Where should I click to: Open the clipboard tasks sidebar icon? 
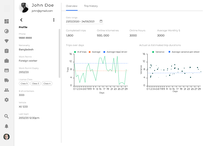(7, 51)
